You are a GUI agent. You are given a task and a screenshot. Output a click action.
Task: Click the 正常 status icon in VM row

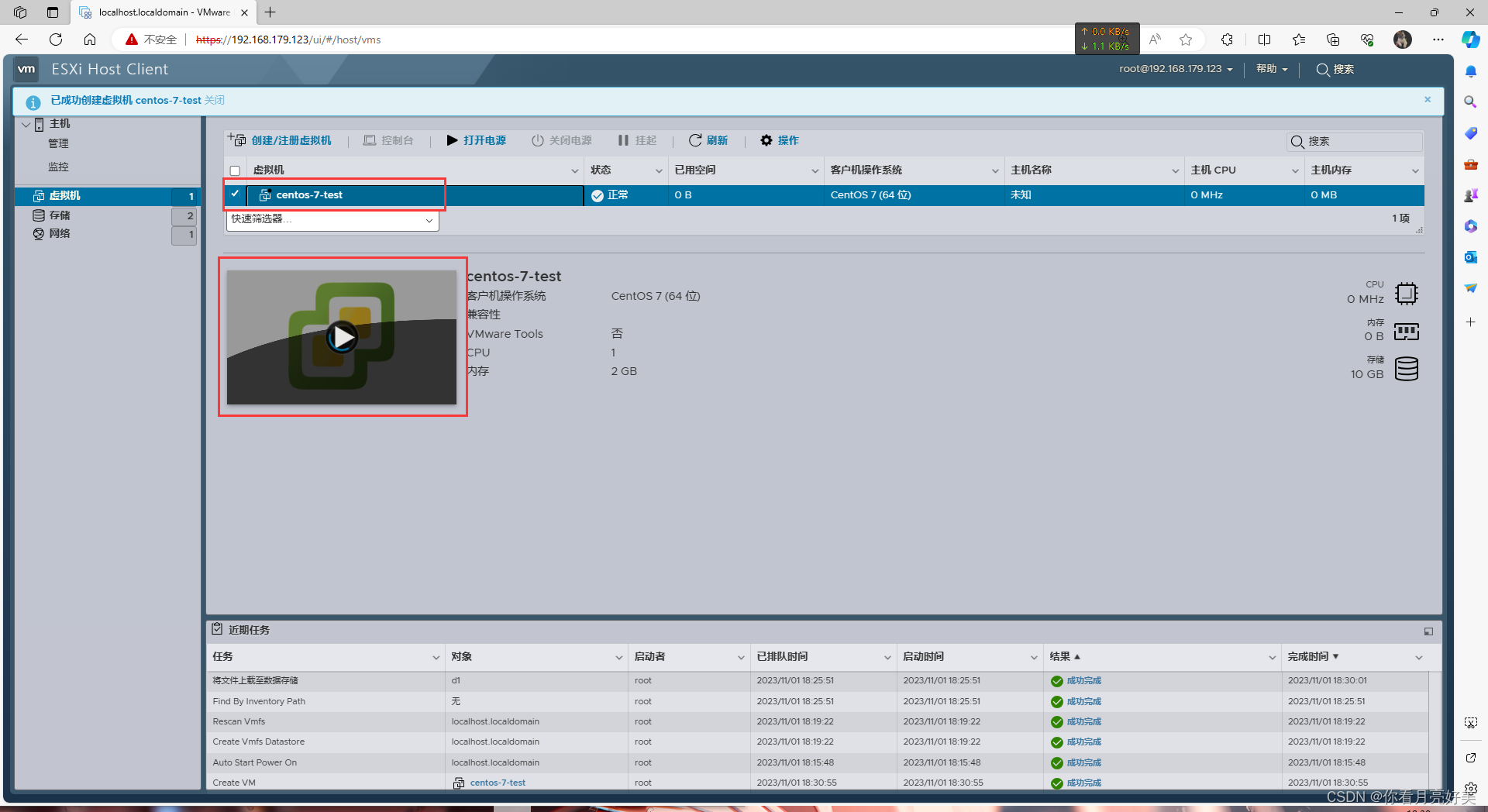point(598,195)
